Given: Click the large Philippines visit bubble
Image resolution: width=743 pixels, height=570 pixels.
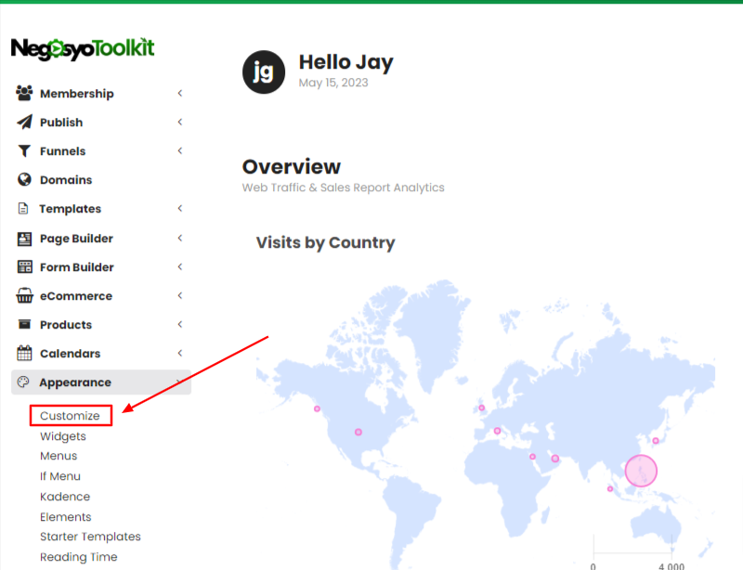Looking at the screenshot, I should pos(641,471).
